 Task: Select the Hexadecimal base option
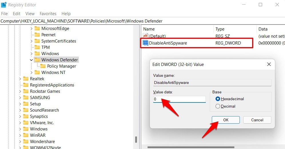point(218,99)
